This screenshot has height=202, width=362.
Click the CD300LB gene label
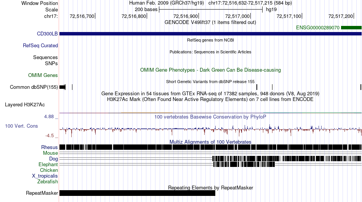pyautogui.click(x=47, y=34)
